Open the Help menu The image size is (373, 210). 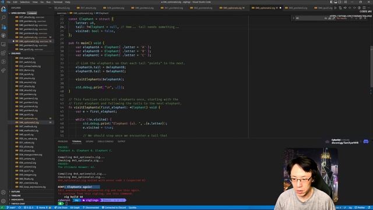68,2
